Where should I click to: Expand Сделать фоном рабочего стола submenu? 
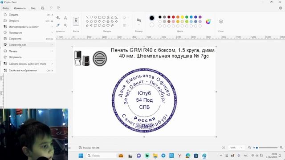[52, 64]
